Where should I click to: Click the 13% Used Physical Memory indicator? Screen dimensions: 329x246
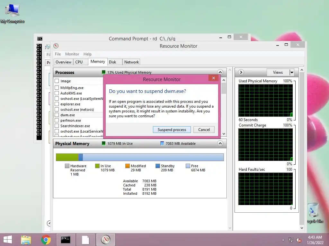(x=127, y=72)
